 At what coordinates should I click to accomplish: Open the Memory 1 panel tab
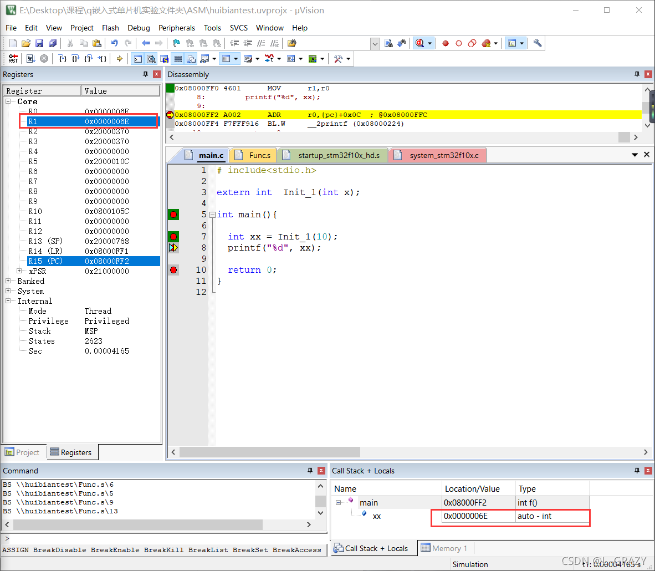click(444, 548)
